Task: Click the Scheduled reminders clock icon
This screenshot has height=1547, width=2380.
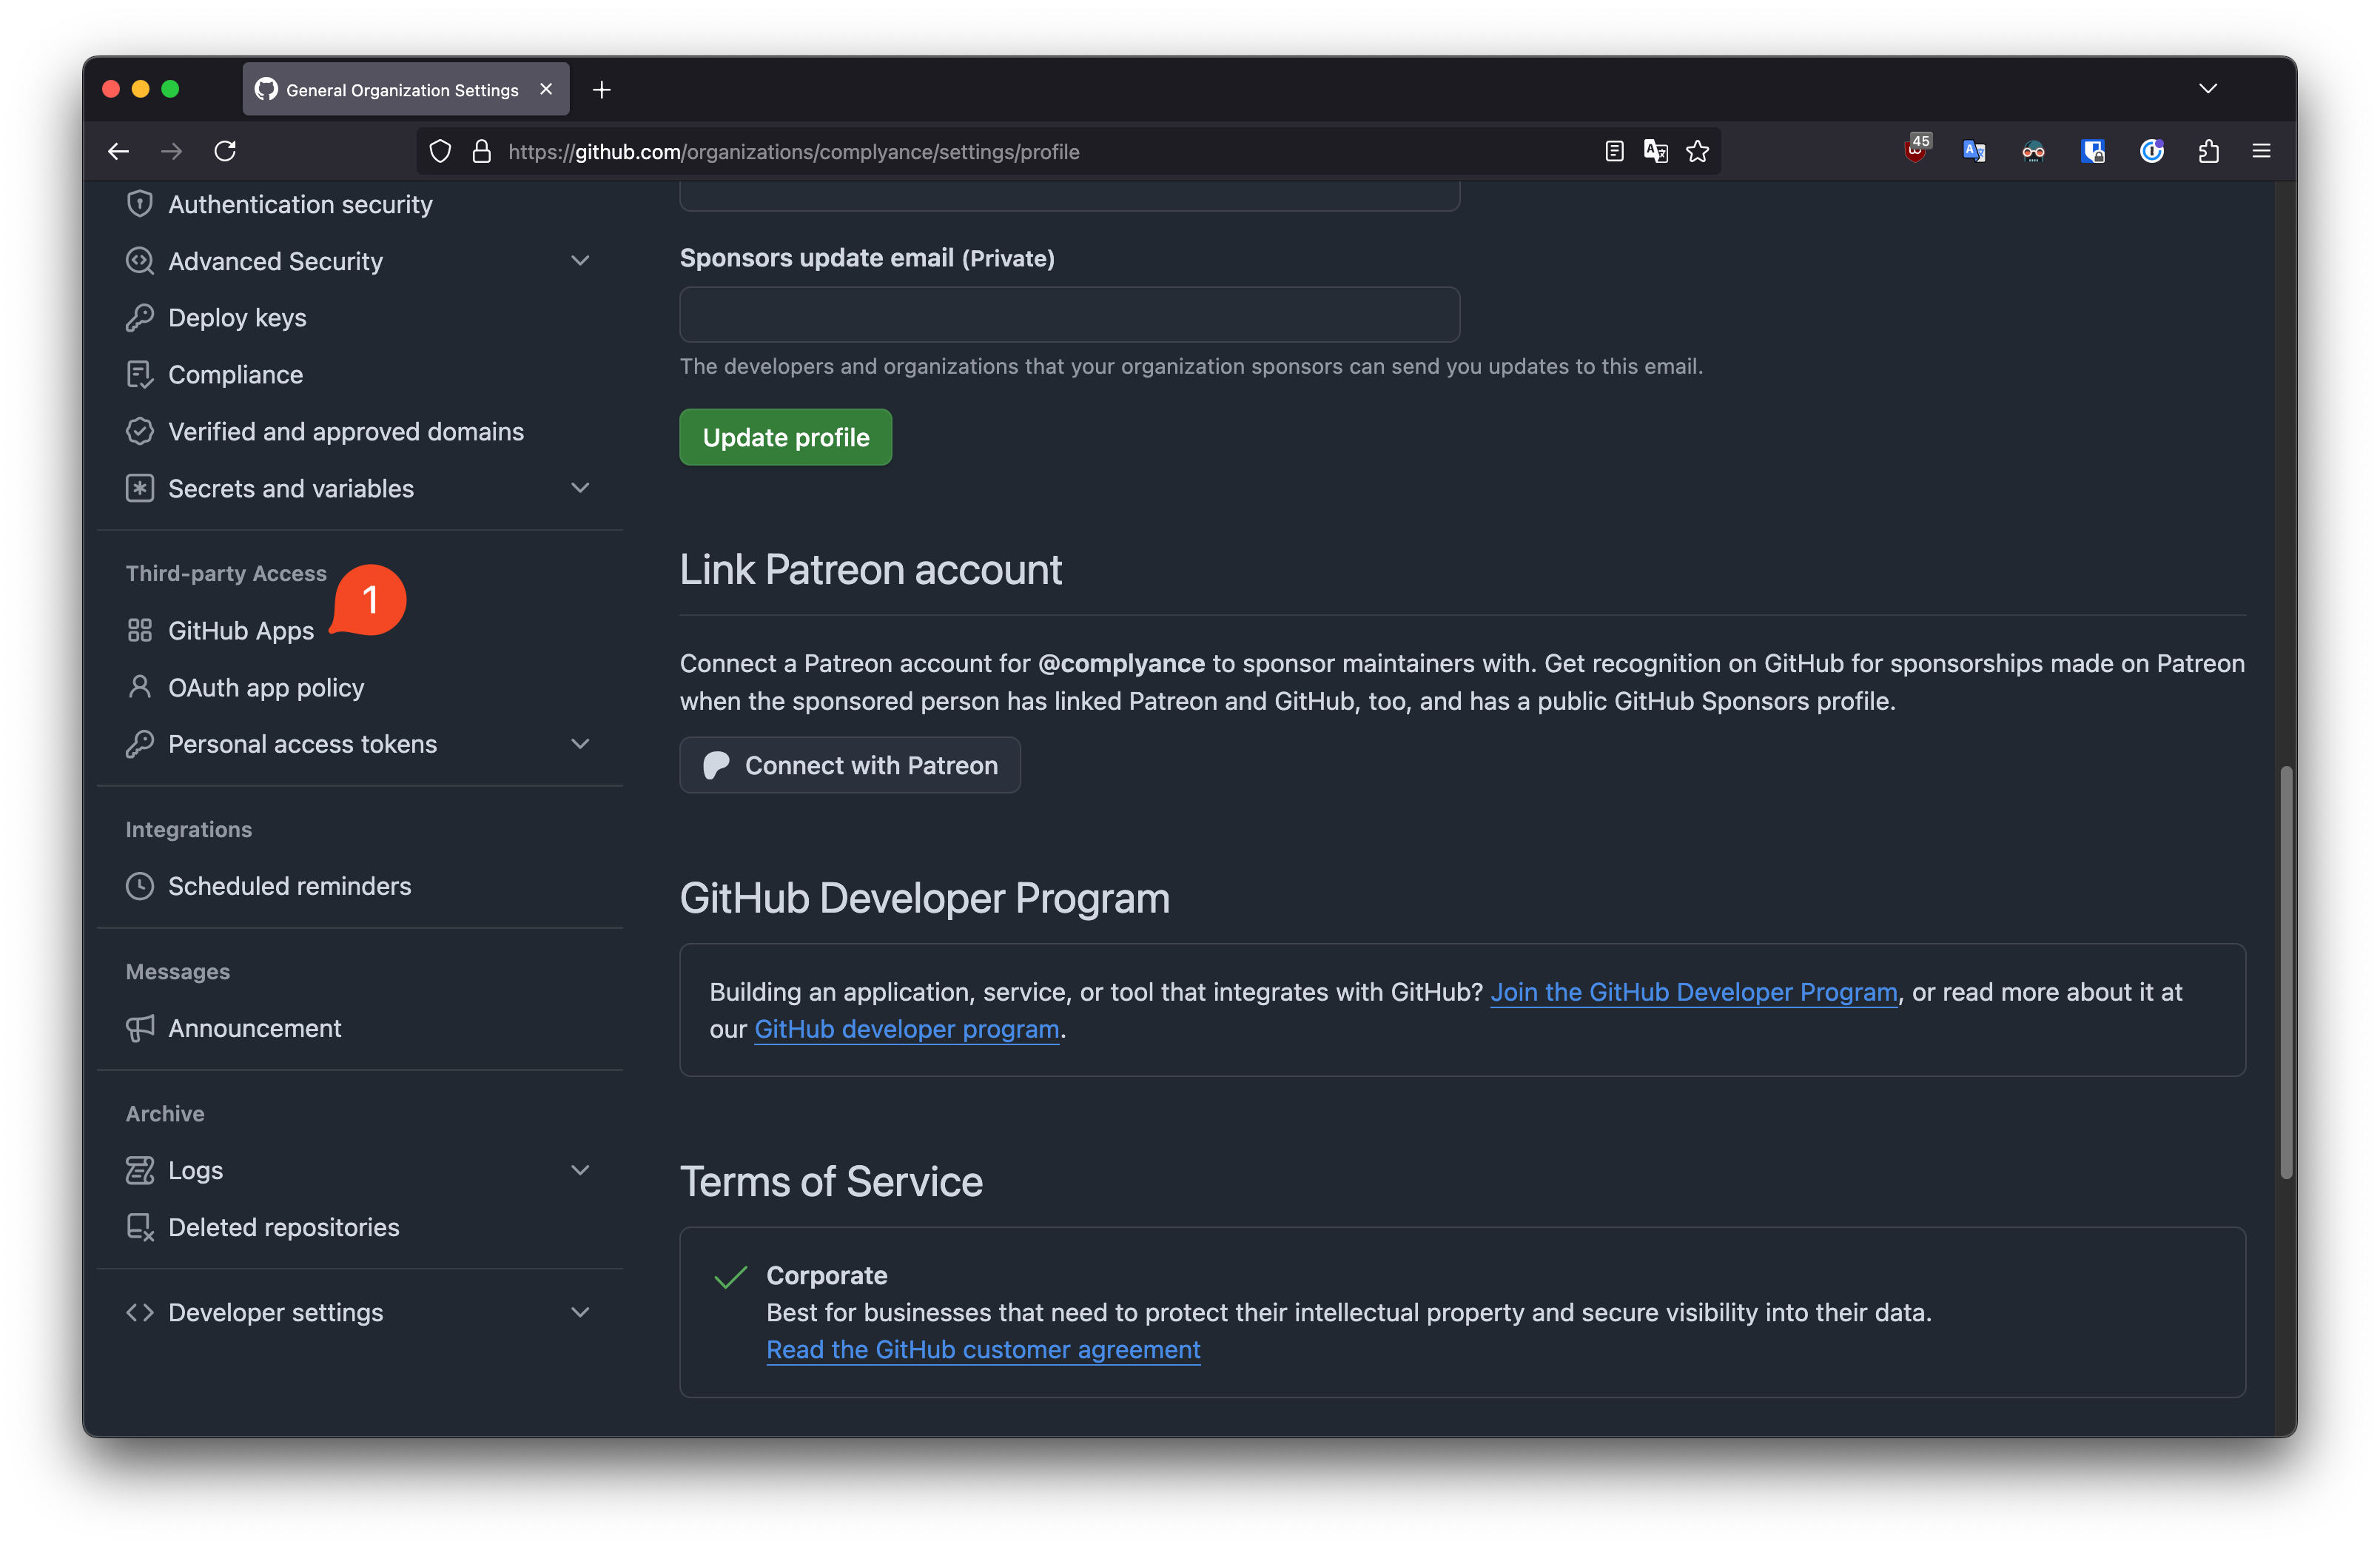Action: [140, 886]
